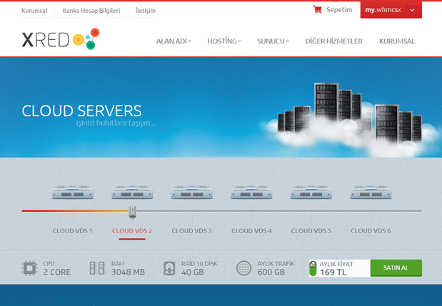Select the CLOUD VDS 2 plan label
The image size is (442, 306).
point(132,231)
